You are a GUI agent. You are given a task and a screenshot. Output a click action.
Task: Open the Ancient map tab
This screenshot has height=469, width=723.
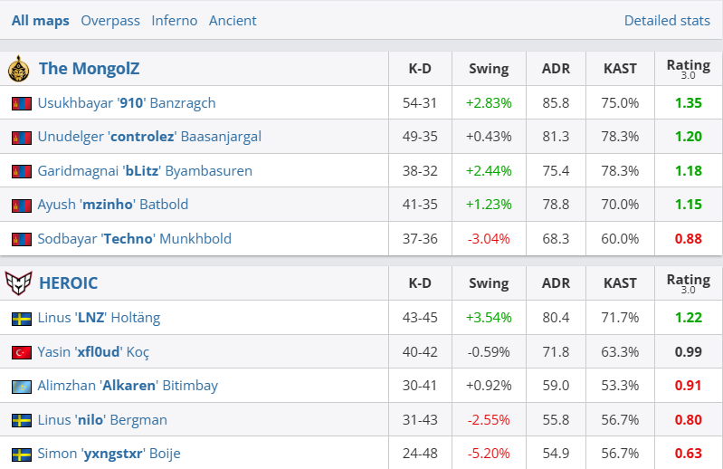(233, 20)
